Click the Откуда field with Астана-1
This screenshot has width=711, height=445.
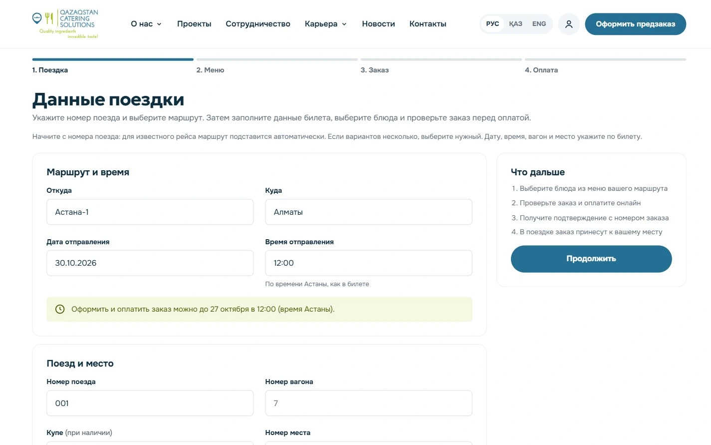point(150,212)
